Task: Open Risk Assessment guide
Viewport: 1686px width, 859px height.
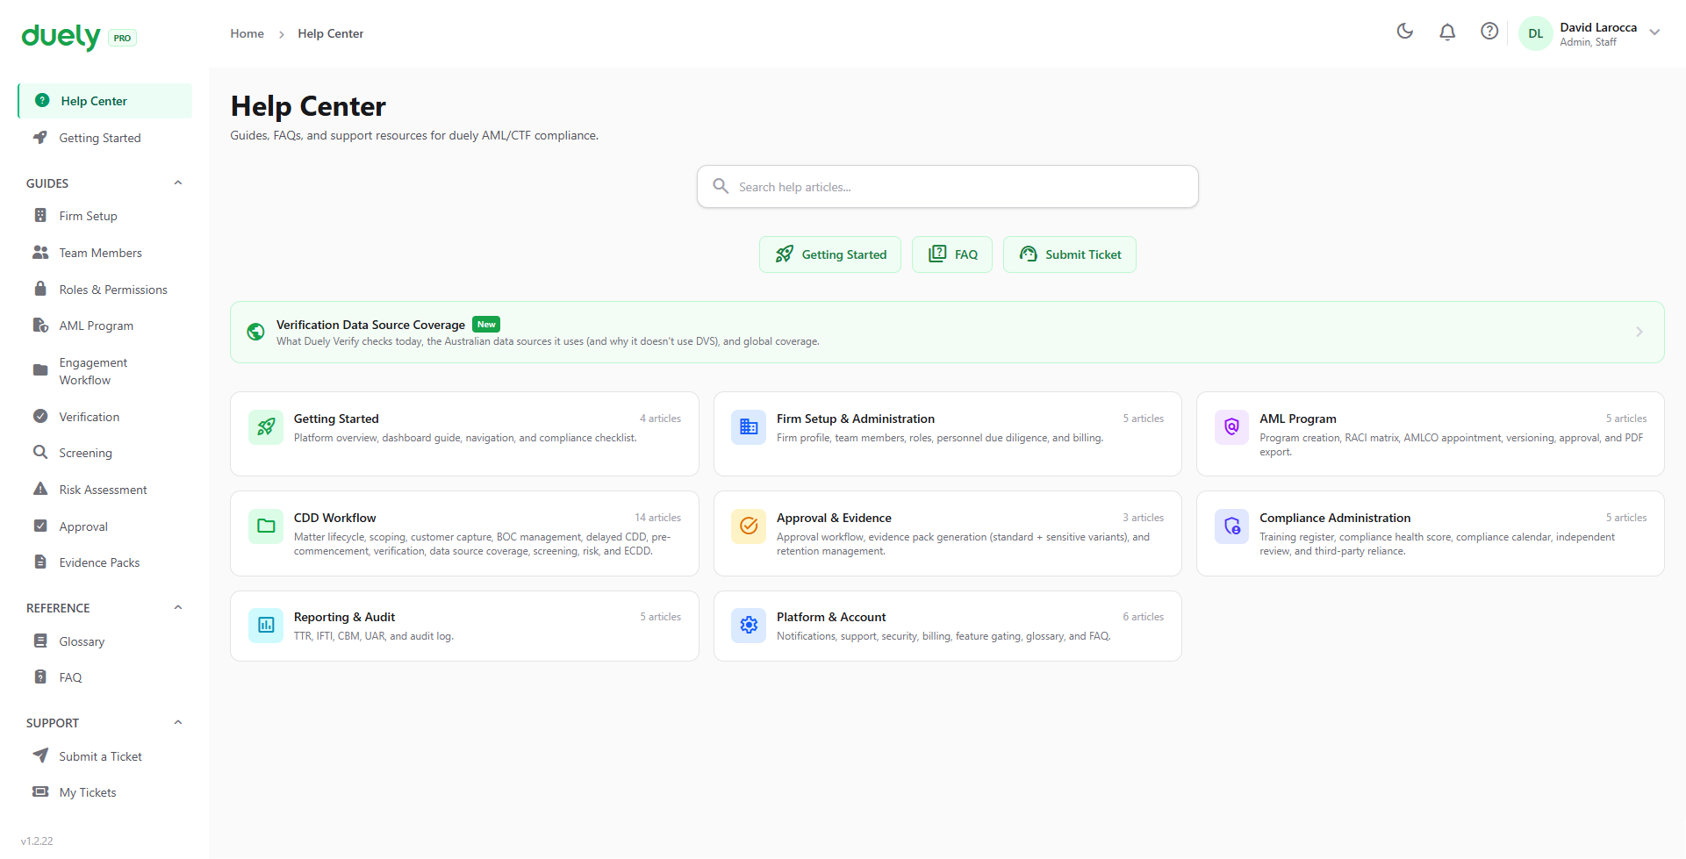Action: [103, 490]
